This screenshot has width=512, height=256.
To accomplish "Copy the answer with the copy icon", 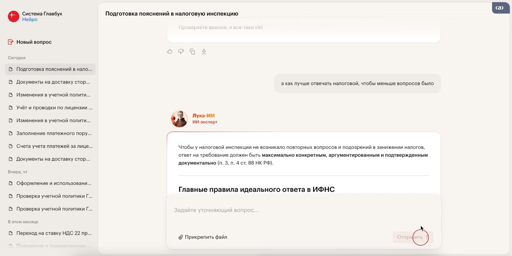I will (192, 51).
